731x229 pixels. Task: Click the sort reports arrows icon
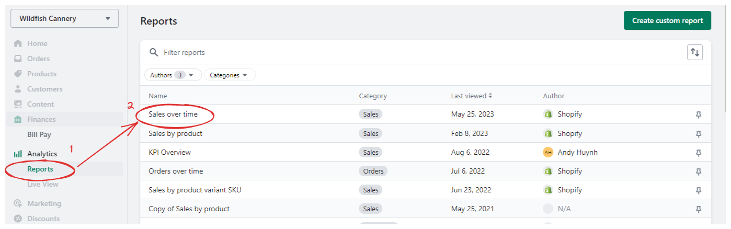pyautogui.click(x=695, y=52)
